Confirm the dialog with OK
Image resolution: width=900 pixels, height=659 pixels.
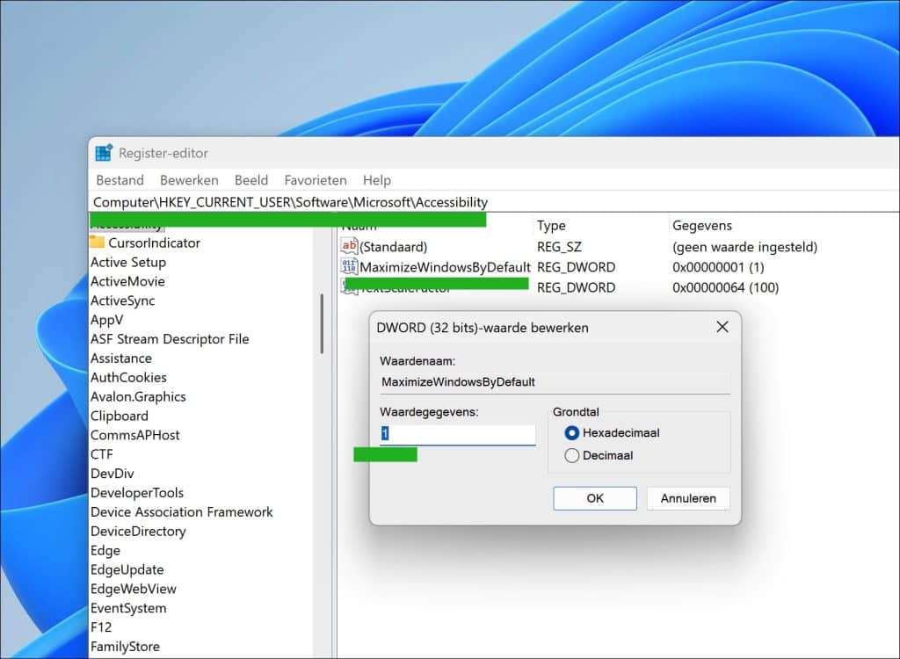595,498
